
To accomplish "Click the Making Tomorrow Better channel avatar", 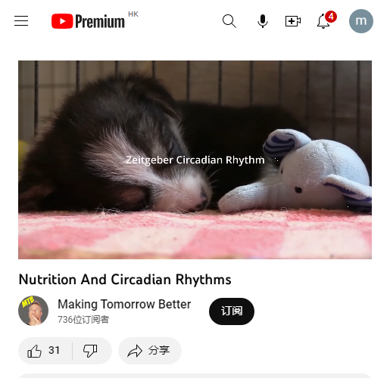I will pos(33,311).
